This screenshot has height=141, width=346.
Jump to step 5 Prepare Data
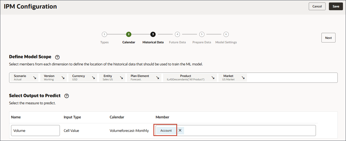point(202,34)
